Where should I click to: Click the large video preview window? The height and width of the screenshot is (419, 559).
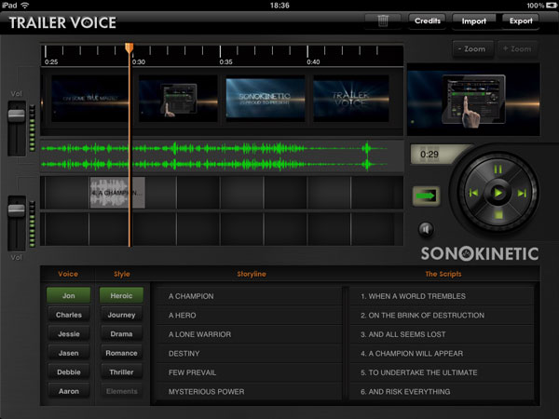pos(473,100)
